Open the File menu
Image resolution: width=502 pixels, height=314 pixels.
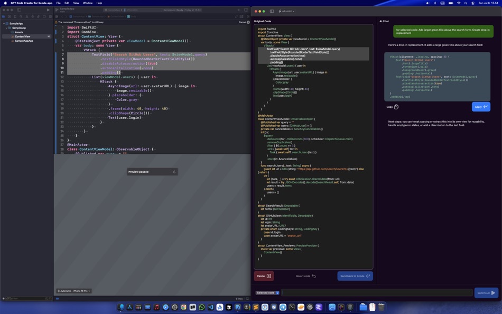point(58,3)
